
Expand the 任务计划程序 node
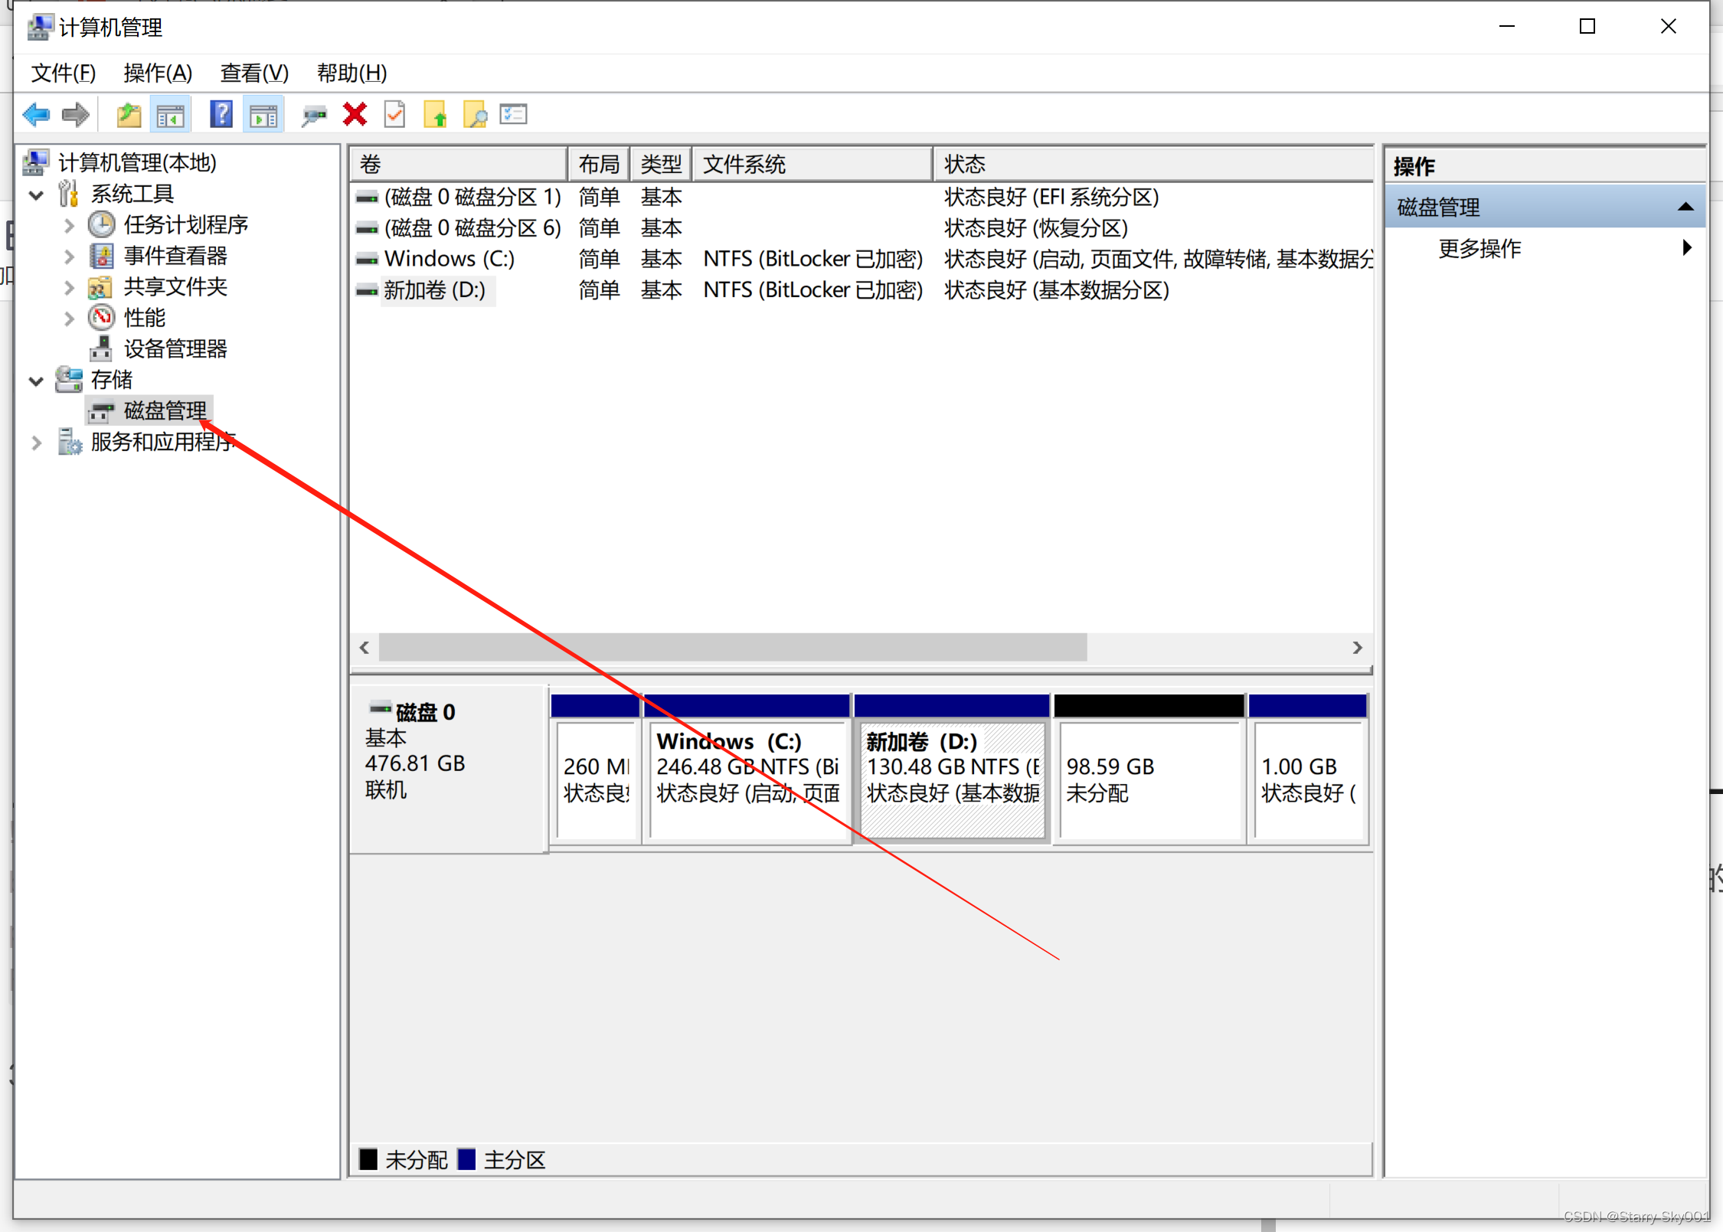tap(69, 225)
